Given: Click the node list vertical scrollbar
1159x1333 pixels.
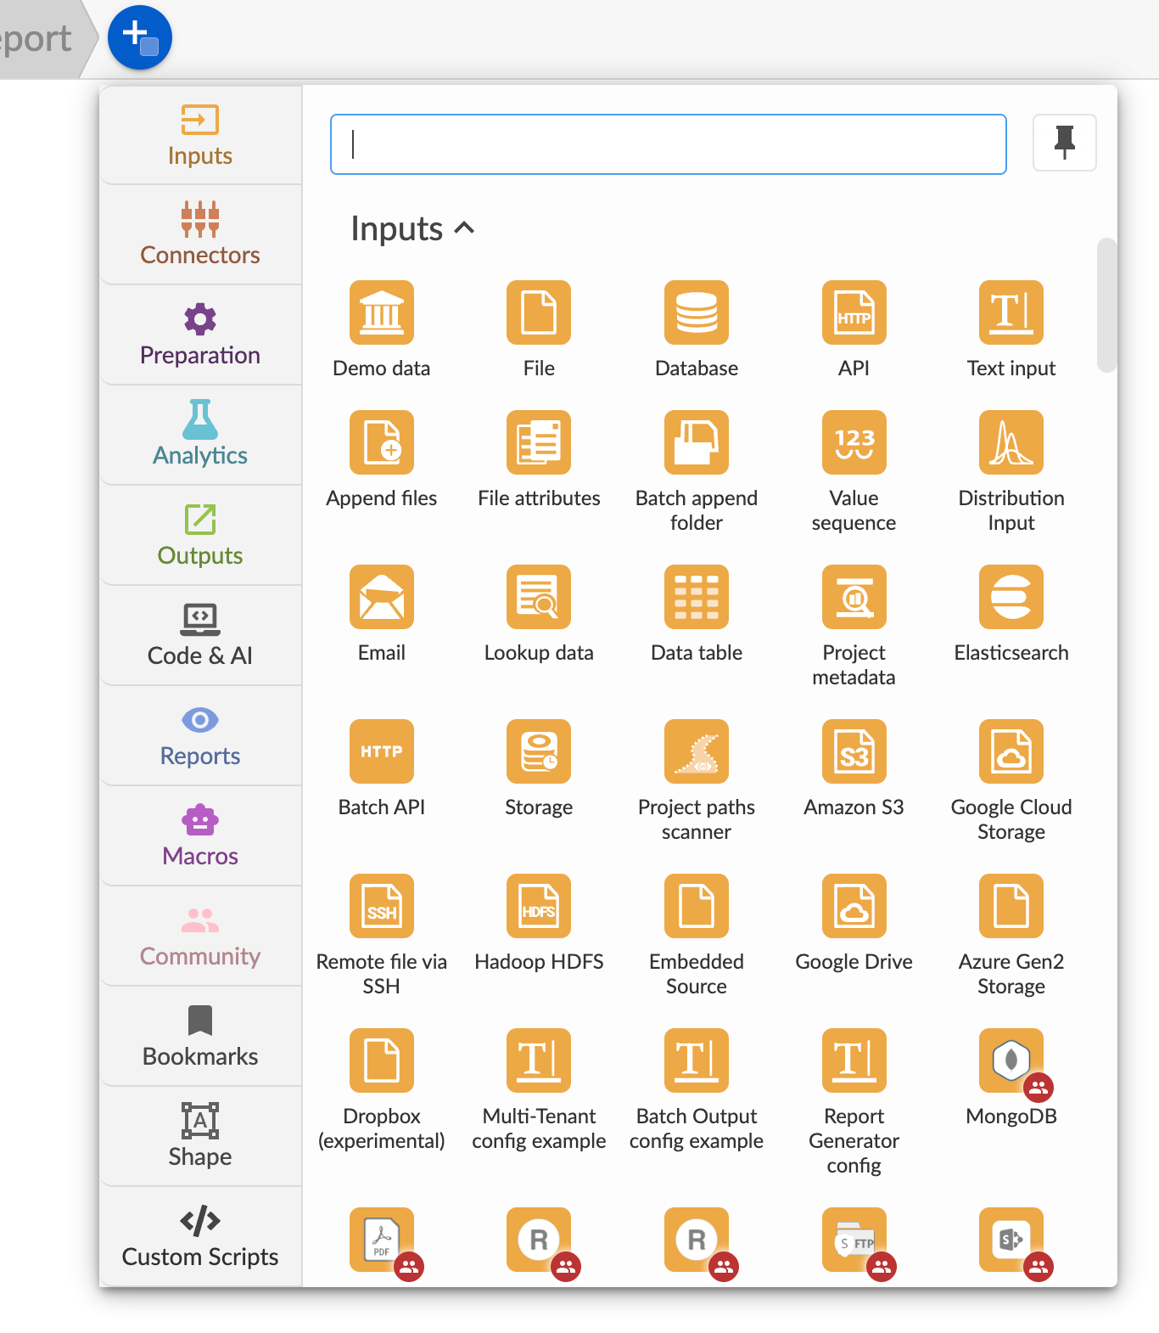Looking at the screenshot, I should [1106, 306].
